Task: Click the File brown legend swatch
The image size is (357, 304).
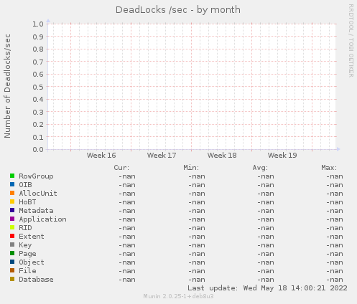Action: [12, 270]
